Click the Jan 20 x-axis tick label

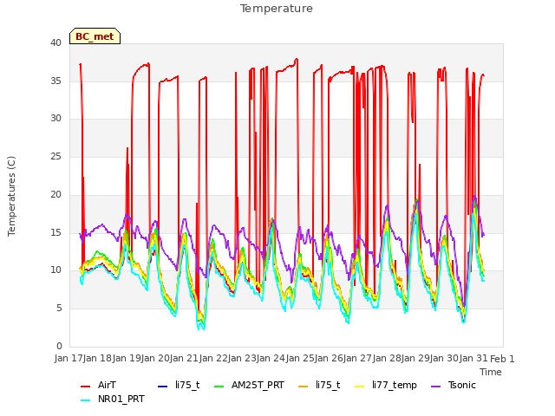pos(156,359)
